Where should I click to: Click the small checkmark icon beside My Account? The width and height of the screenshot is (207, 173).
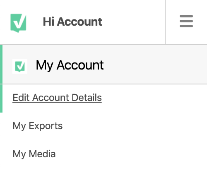(20, 66)
